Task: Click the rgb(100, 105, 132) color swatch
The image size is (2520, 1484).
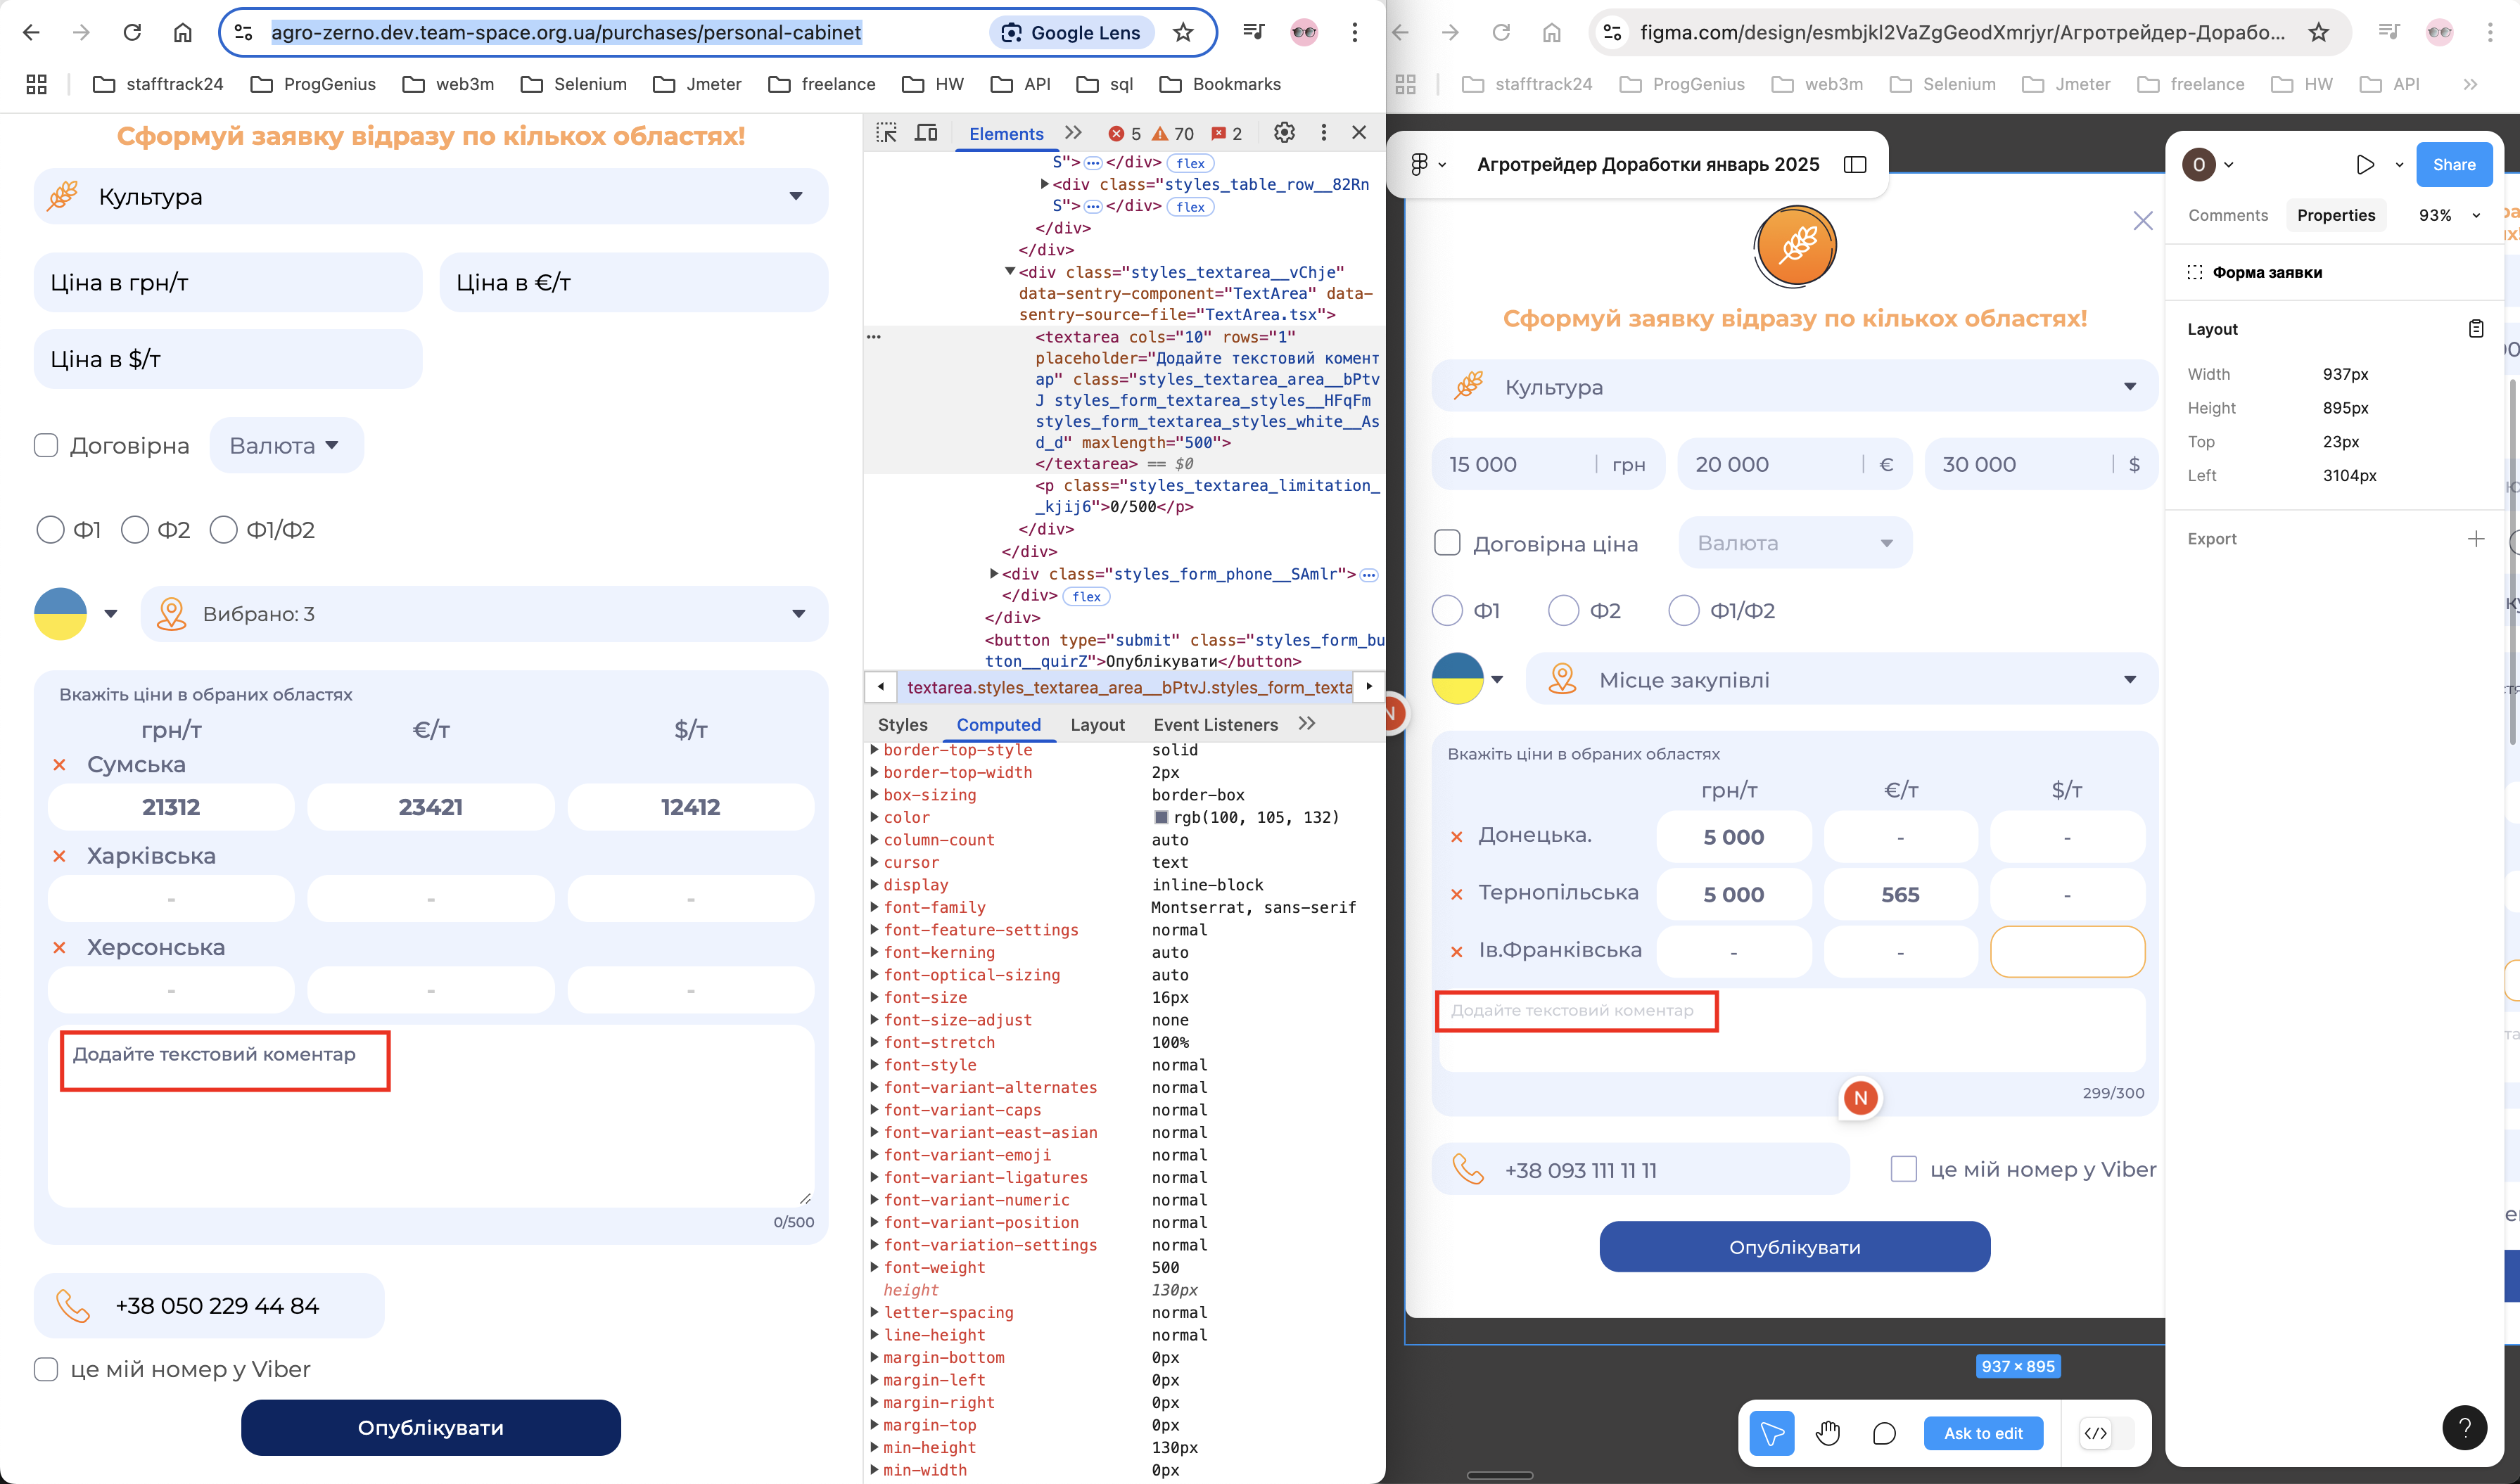Action: tap(1161, 817)
